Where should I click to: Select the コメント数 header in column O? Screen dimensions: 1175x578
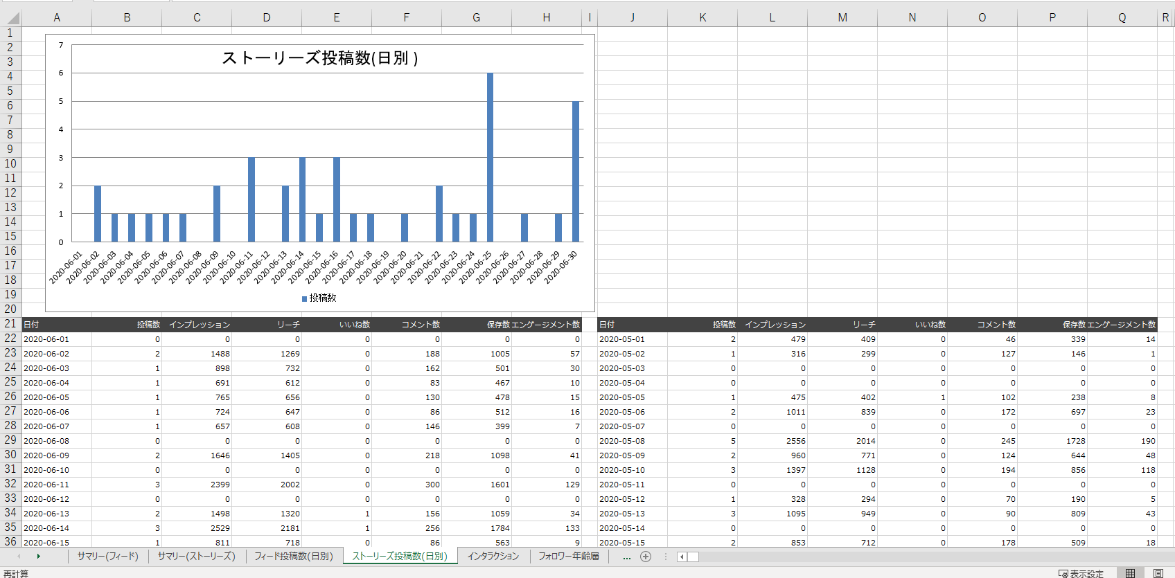point(982,324)
